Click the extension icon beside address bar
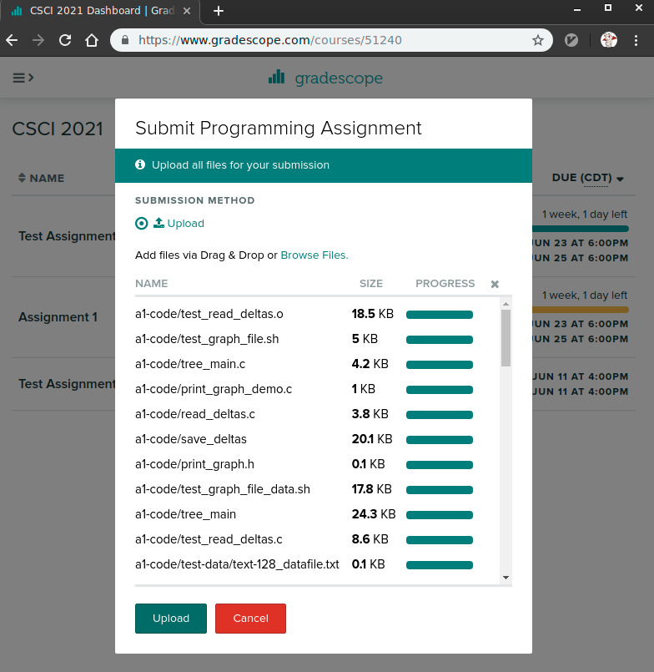The width and height of the screenshot is (654, 672). click(x=571, y=40)
